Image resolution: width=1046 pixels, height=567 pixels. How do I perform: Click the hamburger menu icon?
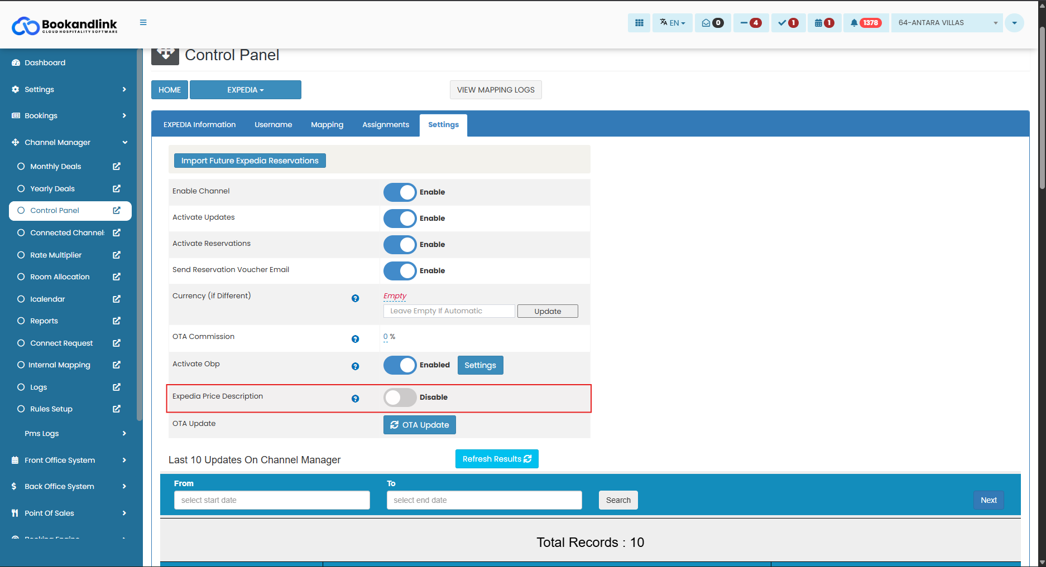click(143, 22)
